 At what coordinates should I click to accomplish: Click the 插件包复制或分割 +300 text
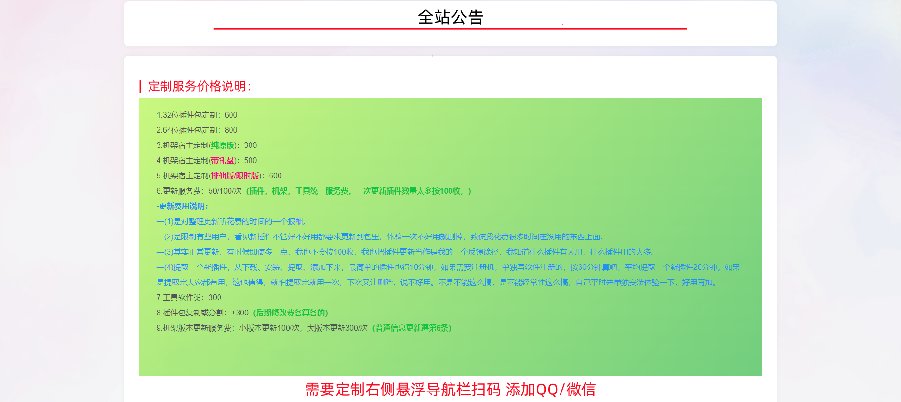(x=202, y=313)
